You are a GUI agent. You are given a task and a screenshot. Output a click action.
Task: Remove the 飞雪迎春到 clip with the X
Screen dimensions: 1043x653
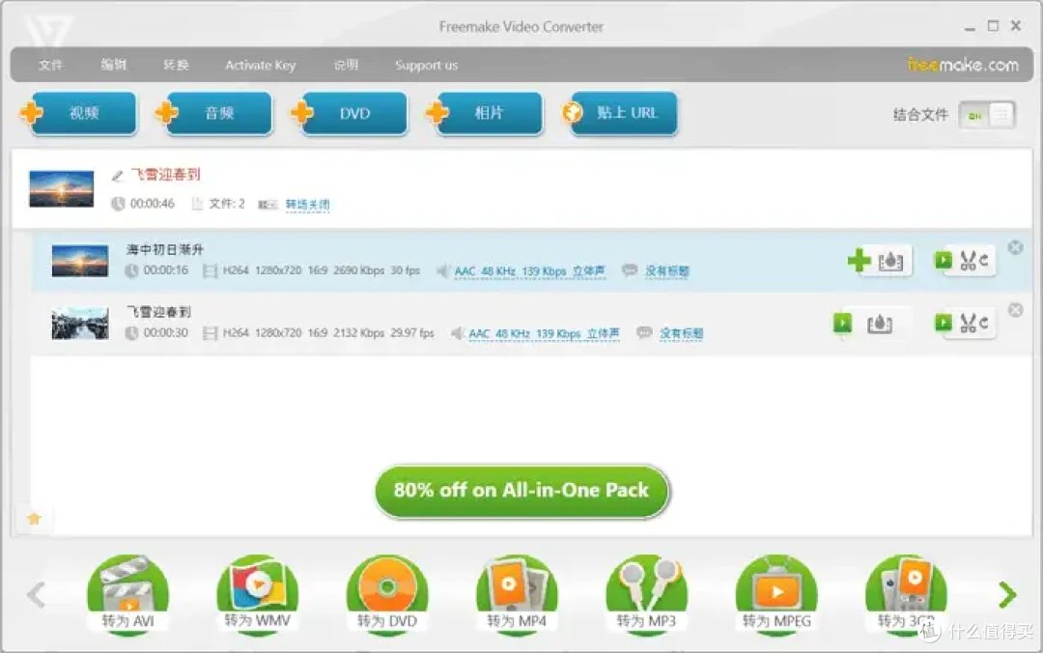pos(1015,310)
